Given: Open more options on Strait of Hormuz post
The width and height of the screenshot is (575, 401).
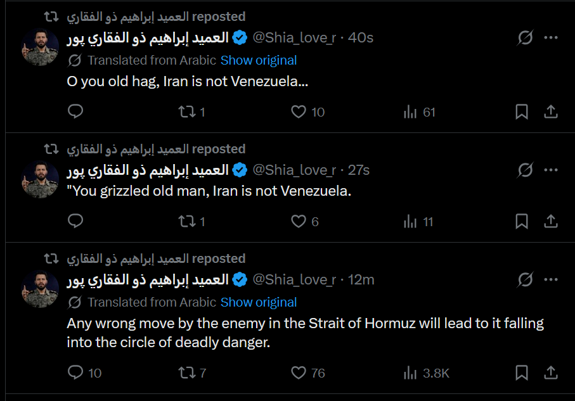Looking at the screenshot, I should click(x=551, y=279).
